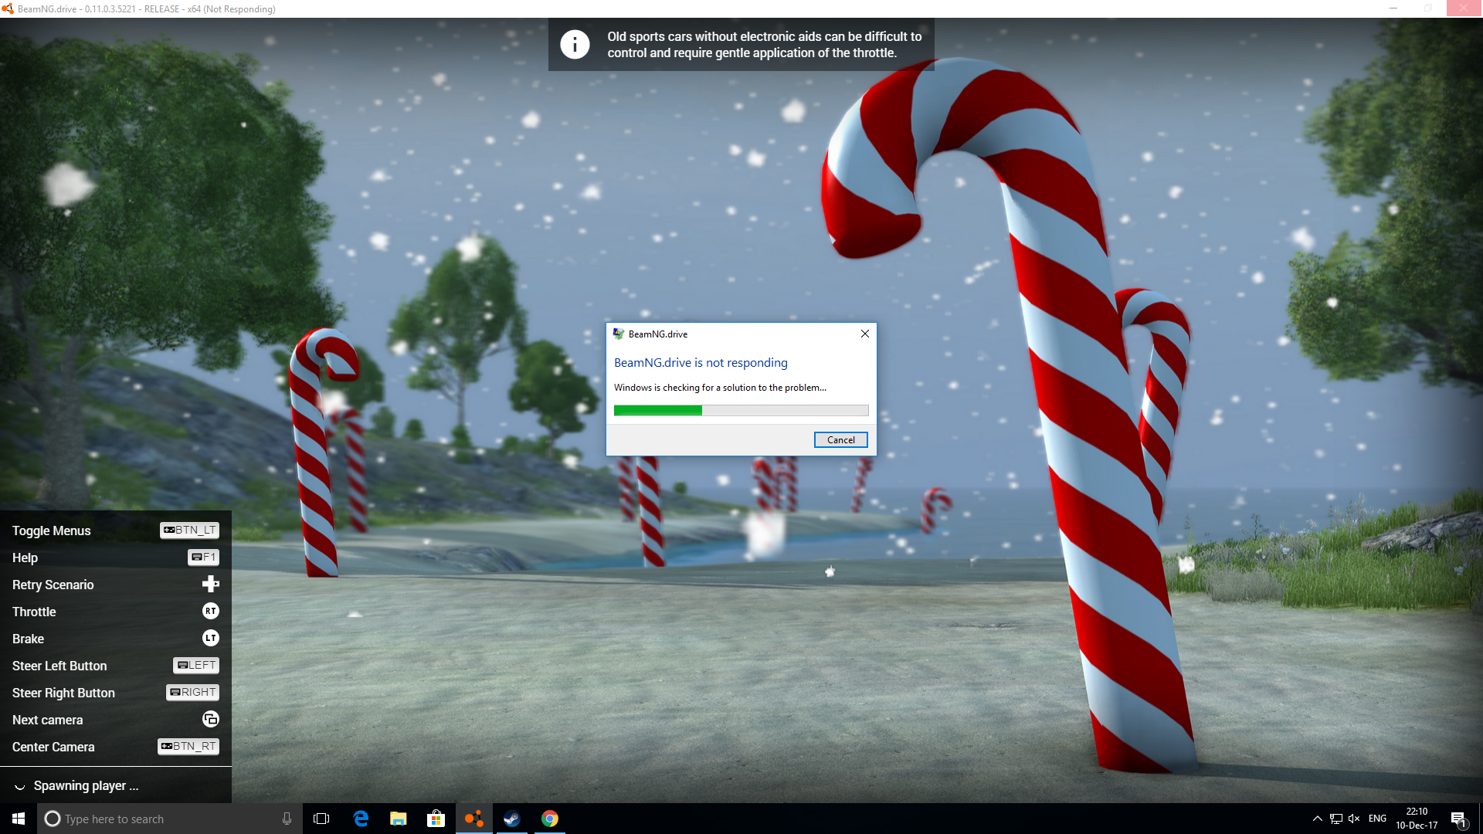Open Google Chrome from the taskbar

pyautogui.click(x=550, y=819)
